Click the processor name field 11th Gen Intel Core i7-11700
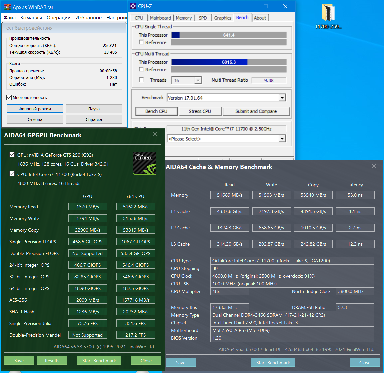Image resolution: width=384 pixels, height=373 pixels. [227, 129]
